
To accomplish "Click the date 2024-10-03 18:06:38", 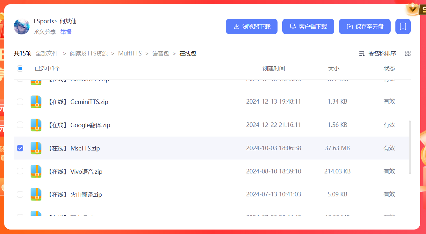I will [274, 148].
